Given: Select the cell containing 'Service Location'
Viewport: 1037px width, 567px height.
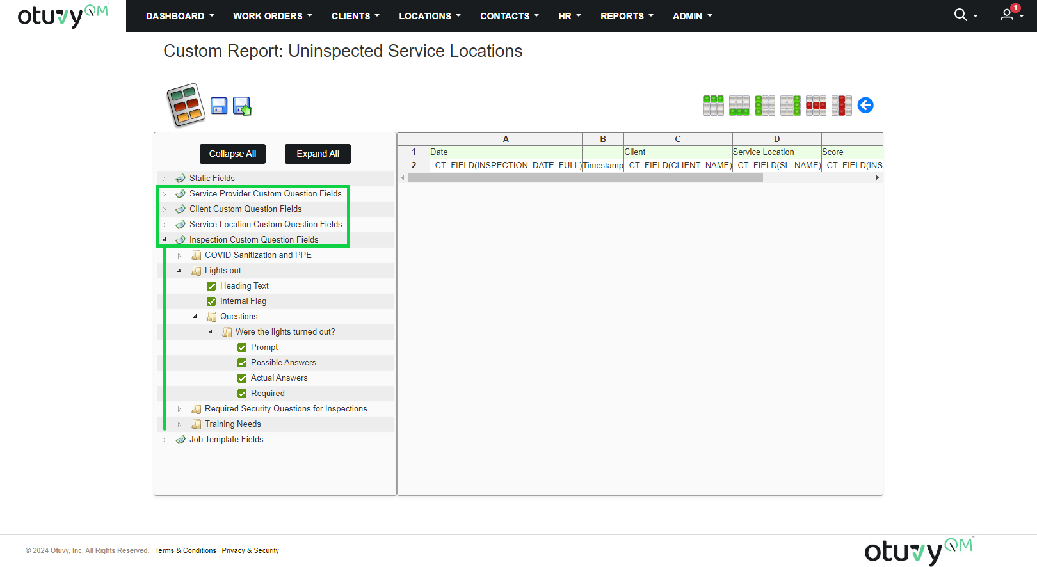Looking at the screenshot, I should (x=776, y=152).
